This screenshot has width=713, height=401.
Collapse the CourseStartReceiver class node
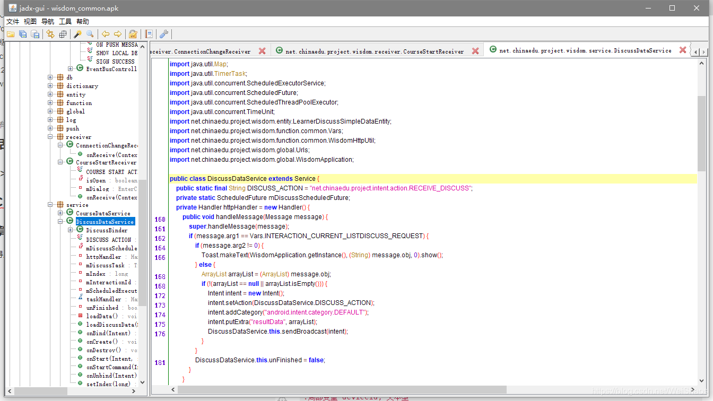click(x=60, y=162)
